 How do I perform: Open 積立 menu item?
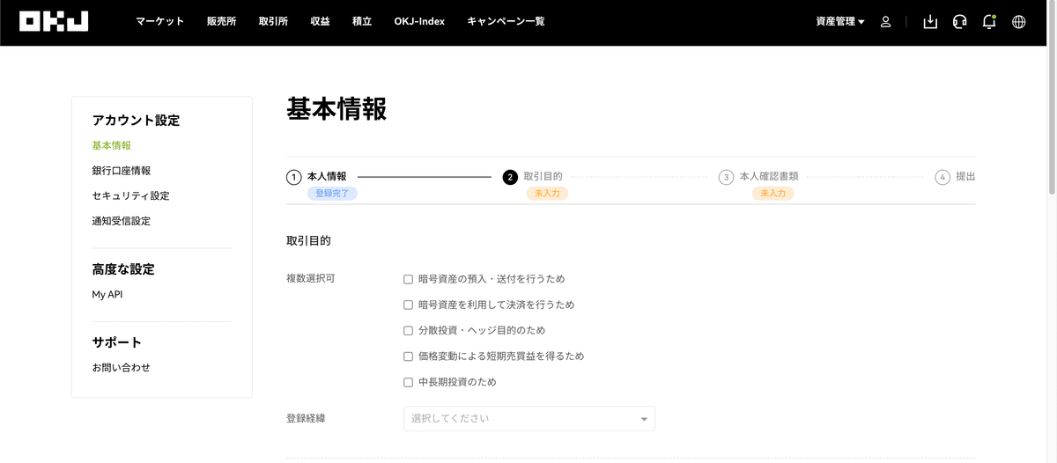361,22
